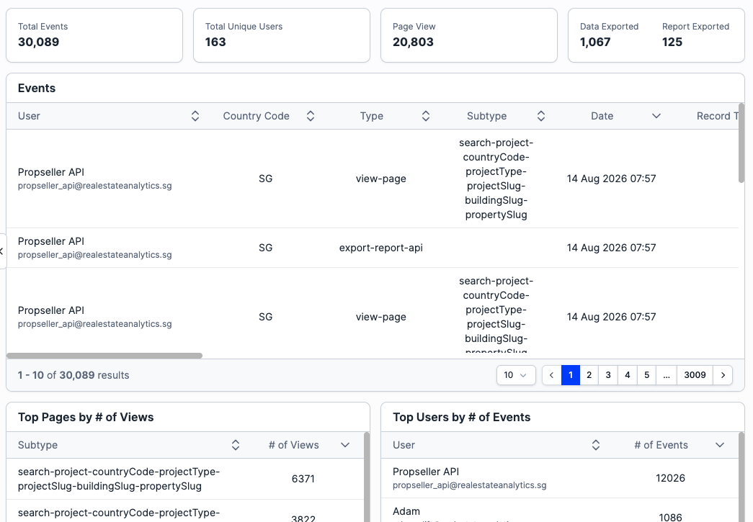Viewport: 753px width, 522px height.
Task: Toggle # of Views sort chevron
Action: (x=345, y=445)
